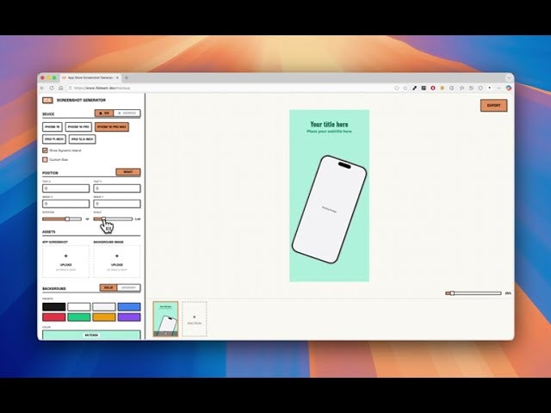The width and height of the screenshot is (551, 413).
Task: Expand the browser tab list chevron
Action: click(509, 77)
